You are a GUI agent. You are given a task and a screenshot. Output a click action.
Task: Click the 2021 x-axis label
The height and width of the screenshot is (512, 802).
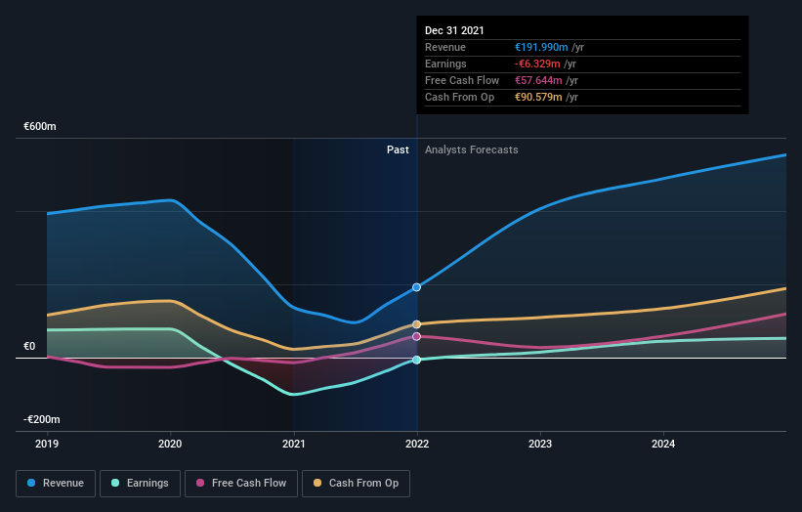point(294,444)
